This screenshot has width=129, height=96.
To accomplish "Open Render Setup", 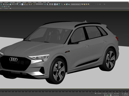I will click(64, 4).
